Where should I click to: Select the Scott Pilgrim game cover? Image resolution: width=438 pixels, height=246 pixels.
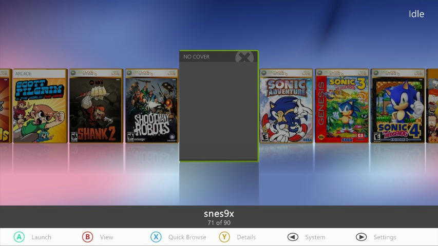point(40,106)
